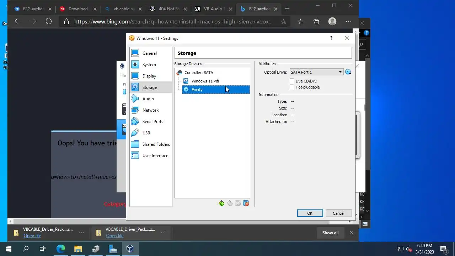Open Edge settings and more menu

349,22
